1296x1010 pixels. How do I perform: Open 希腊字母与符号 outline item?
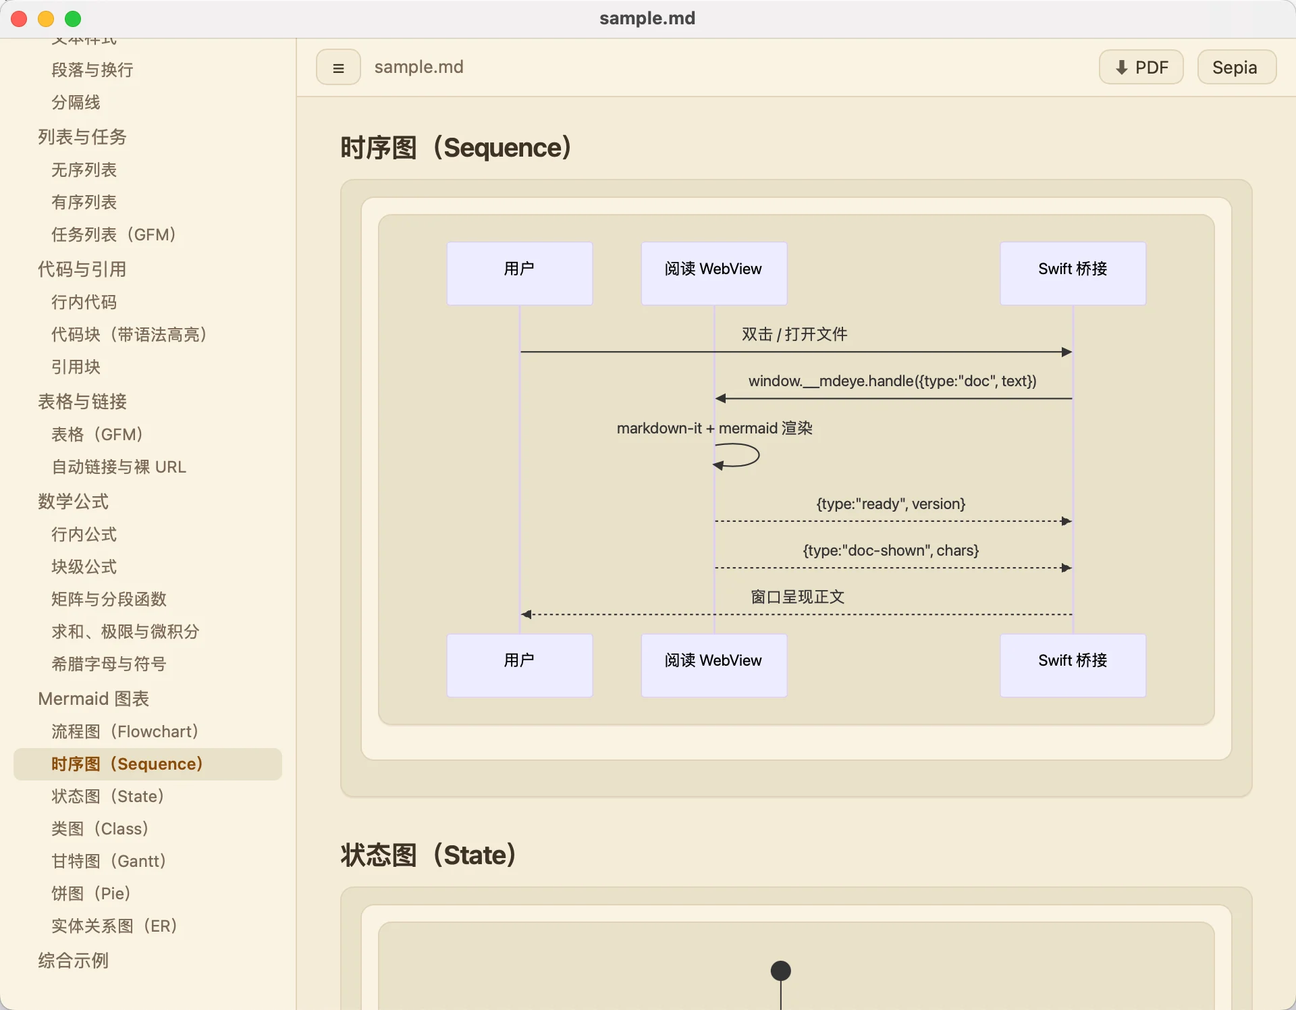click(x=109, y=664)
